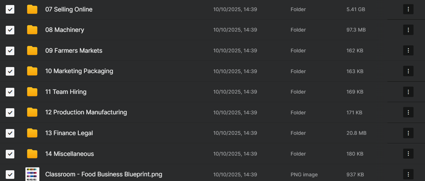Click the 08 Machinery folder icon
The height and width of the screenshot is (181, 425).
[32, 30]
